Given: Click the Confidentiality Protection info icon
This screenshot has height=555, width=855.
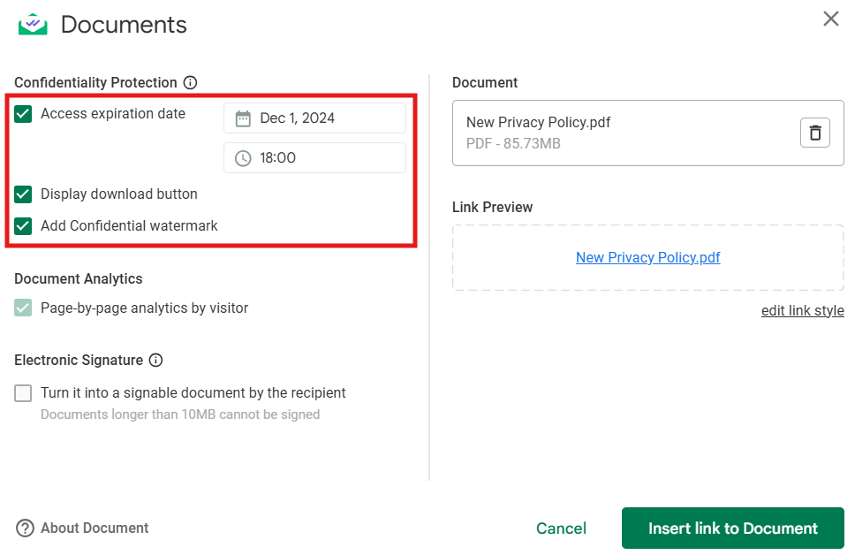Looking at the screenshot, I should pyautogui.click(x=190, y=82).
